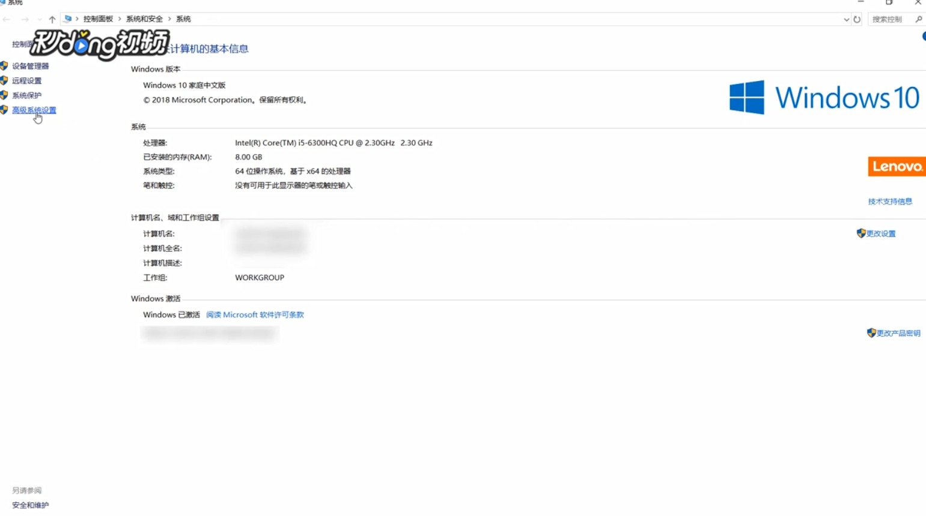Click Windows 10 家庭中文版 text
Screen dimensions: 926x516
184,85
